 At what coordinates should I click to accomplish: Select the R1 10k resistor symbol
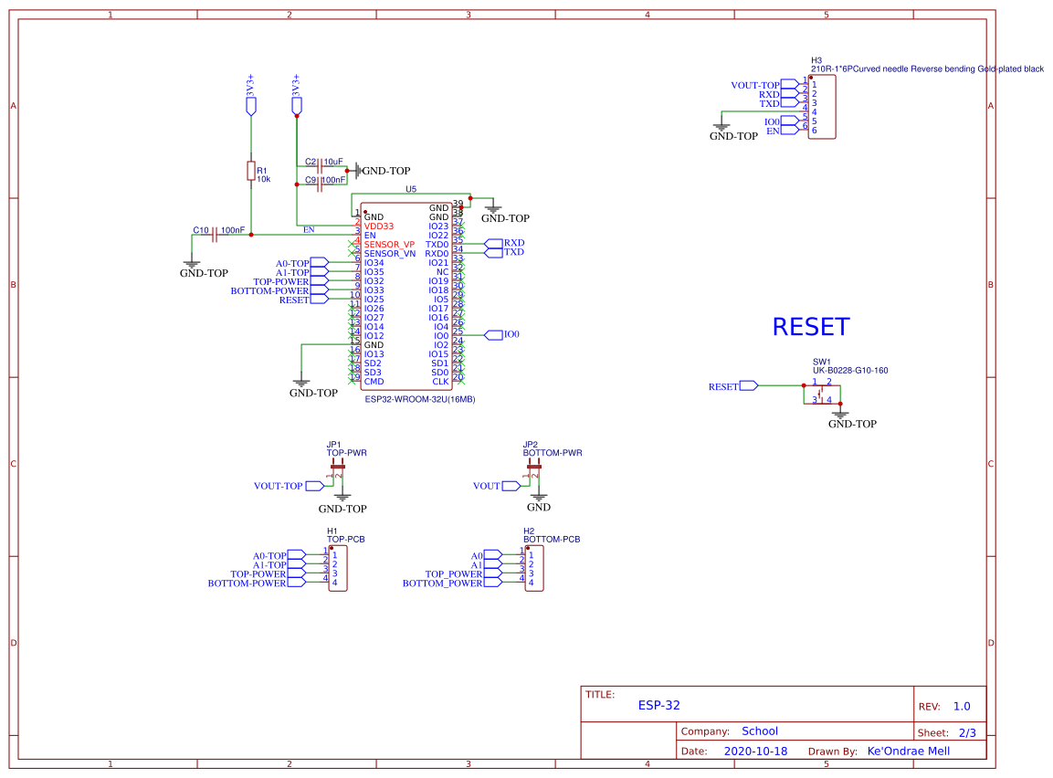point(251,171)
